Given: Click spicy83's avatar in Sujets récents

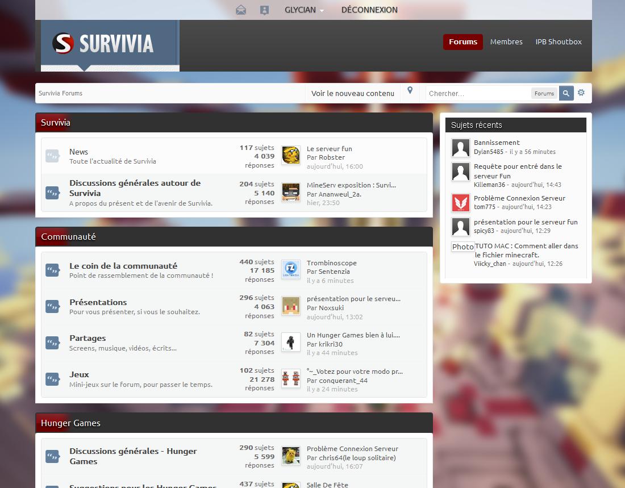Looking at the screenshot, I should pyautogui.click(x=460, y=227).
